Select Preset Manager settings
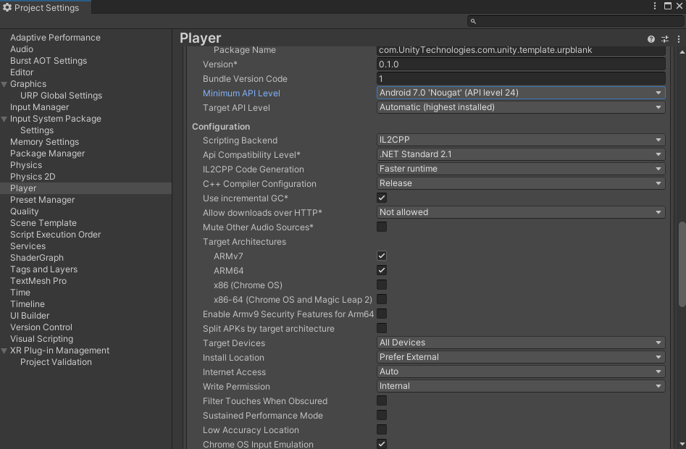 tap(42, 200)
